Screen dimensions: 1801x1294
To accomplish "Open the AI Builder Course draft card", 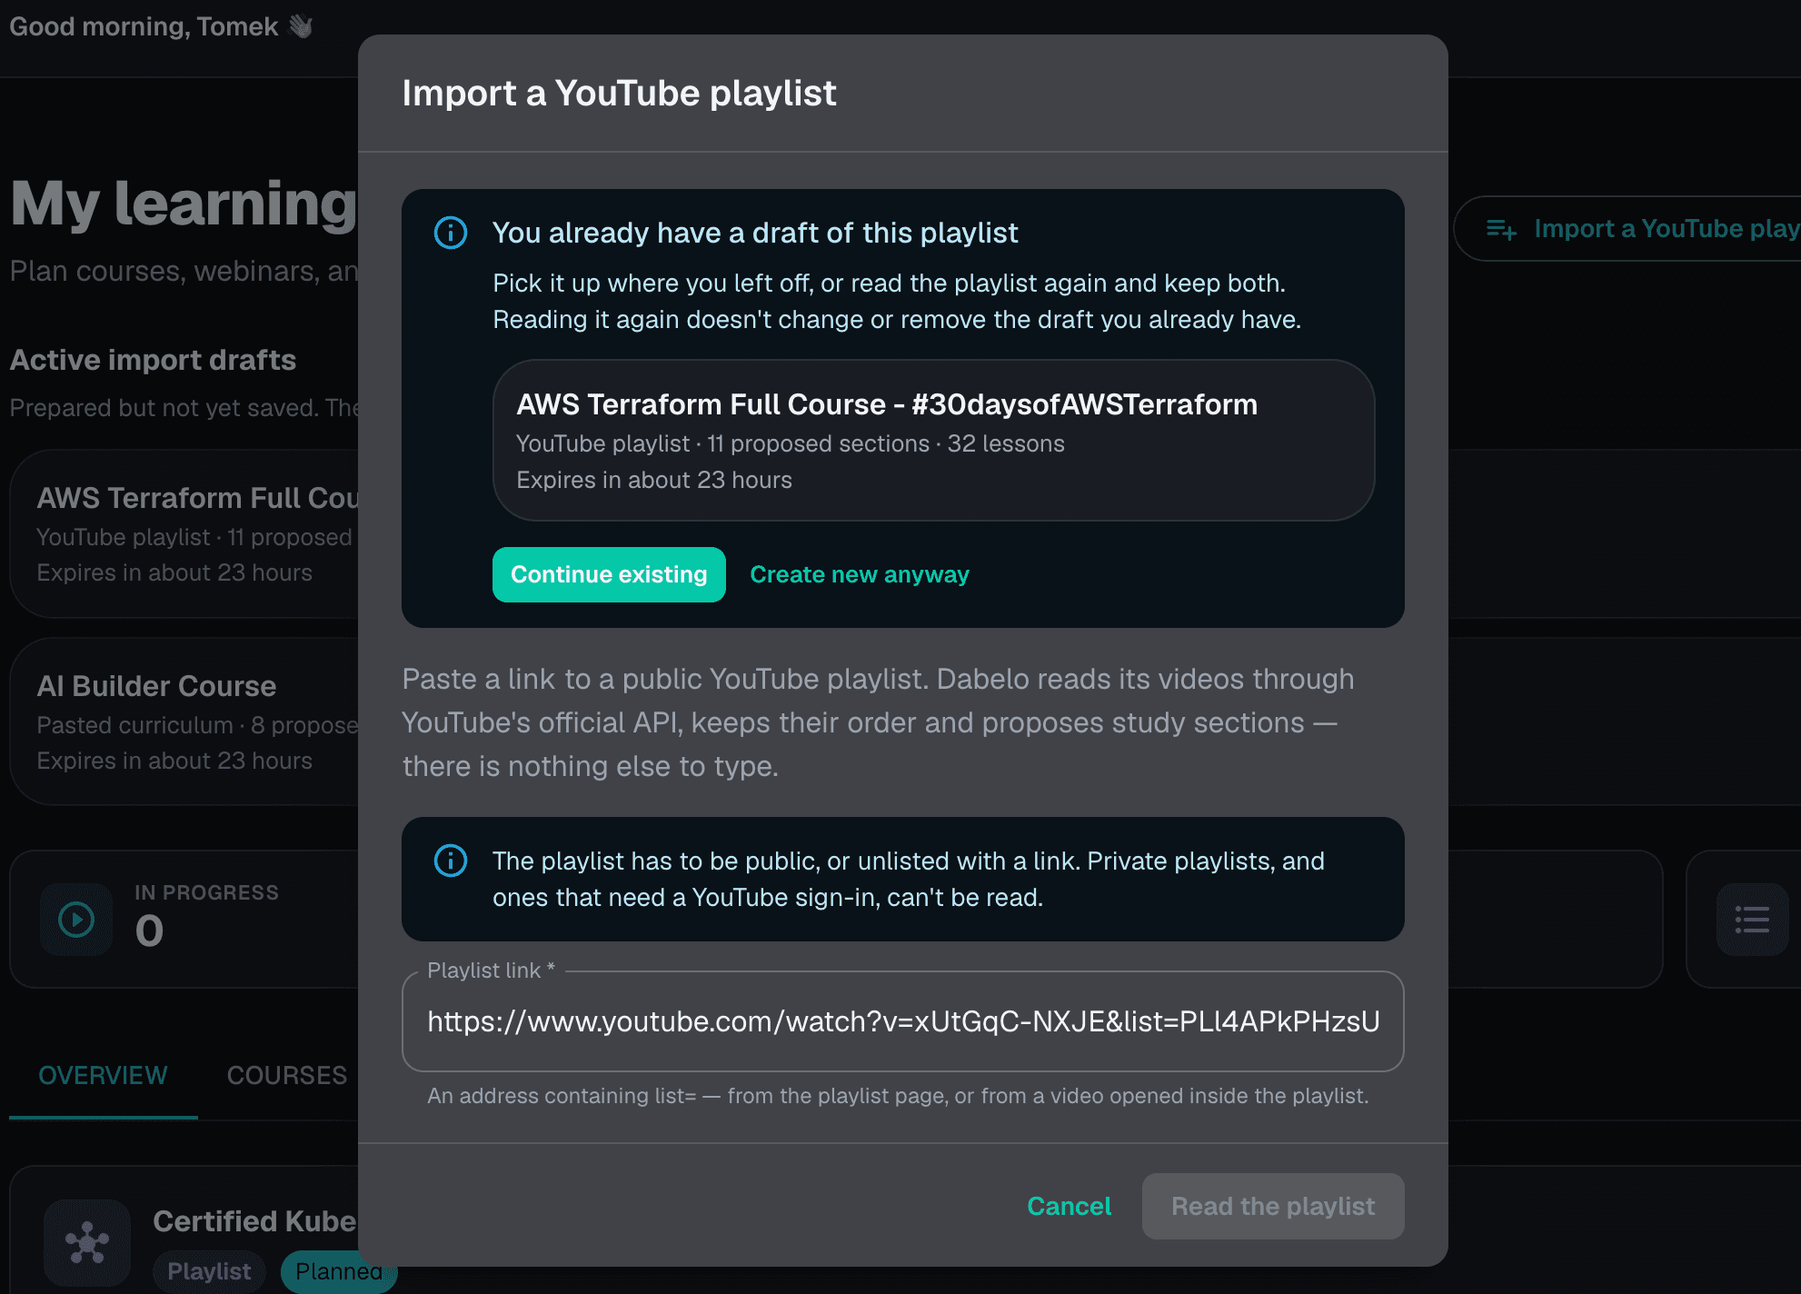I will pos(184,722).
